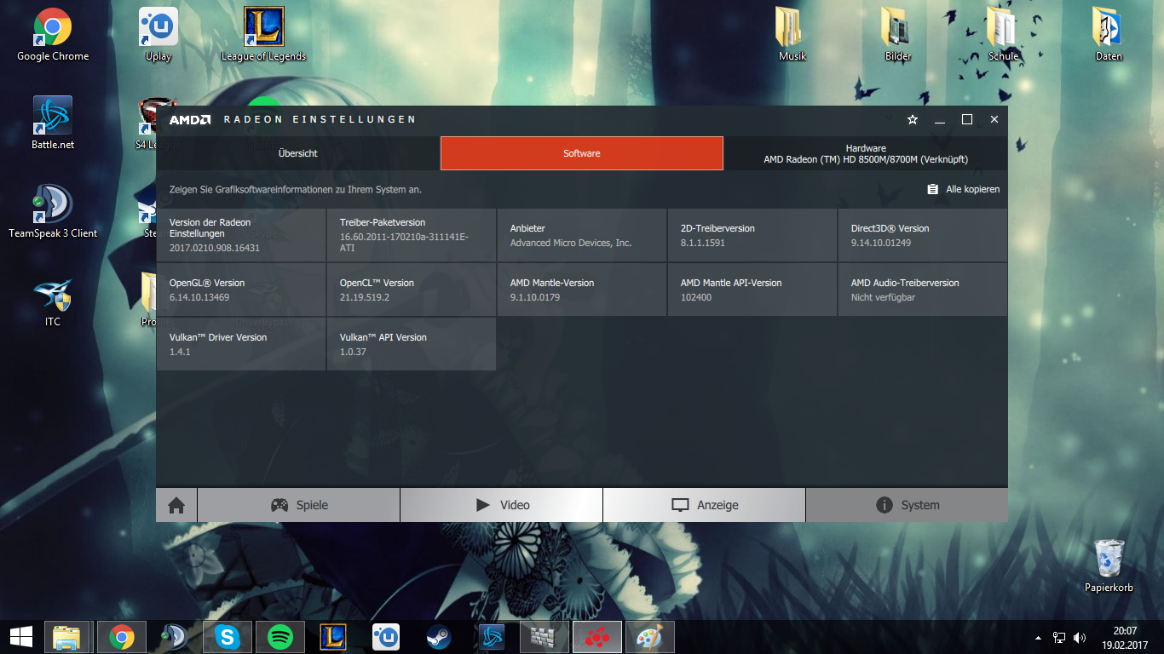Open the volume tray icon
The image size is (1164, 654).
pyautogui.click(x=1080, y=637)
